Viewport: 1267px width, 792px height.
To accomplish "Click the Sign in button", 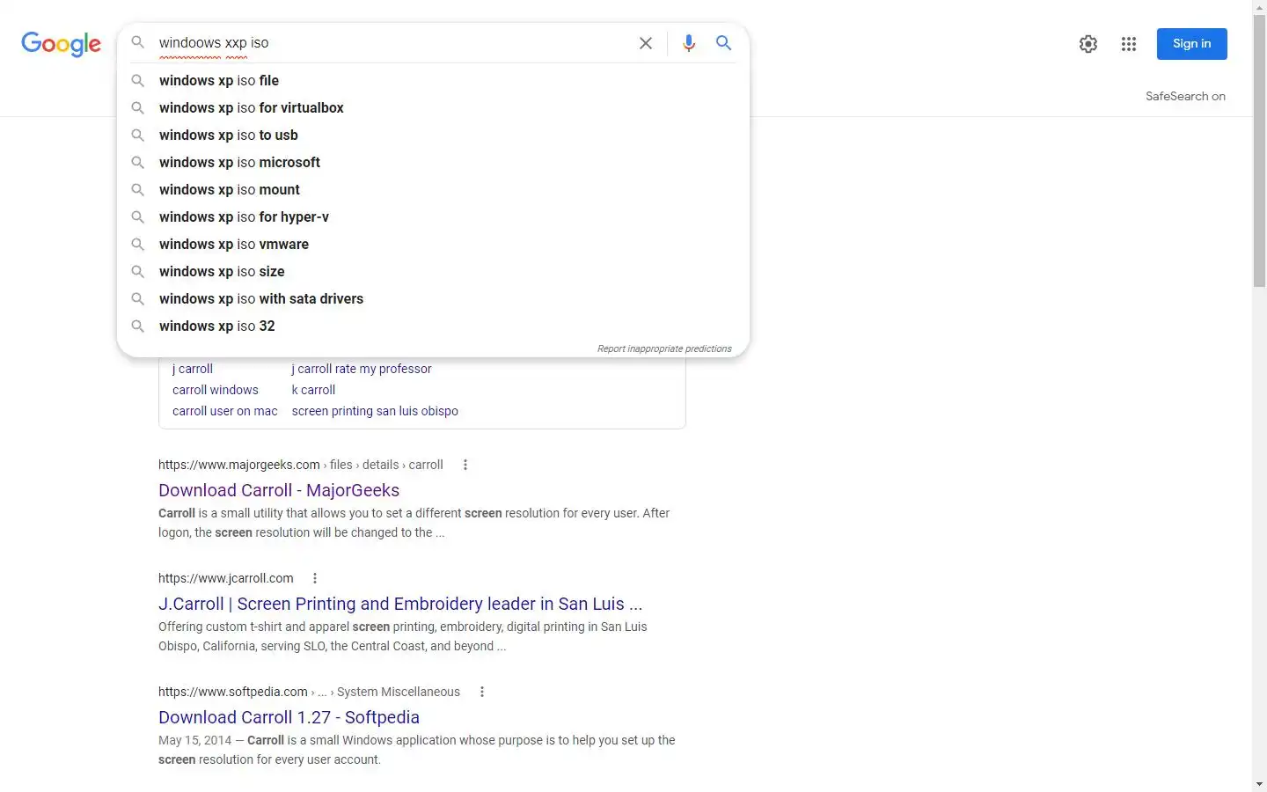I will point(1191,44).
